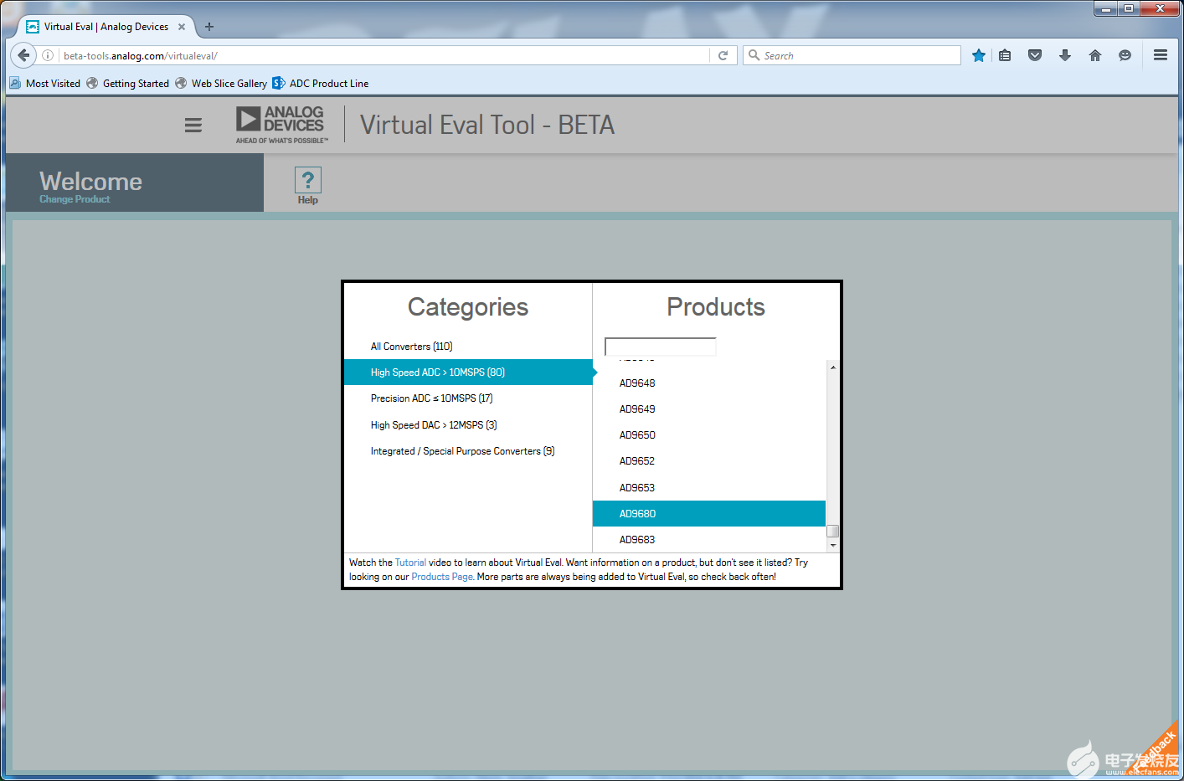Select High Speed ADC > 10MSPS (80) category

coord(468,373)
